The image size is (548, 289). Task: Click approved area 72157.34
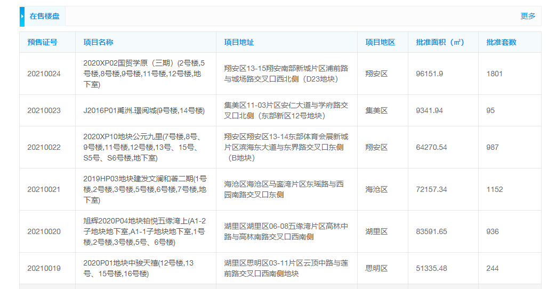pyautogui.click(x=431, y=189)
